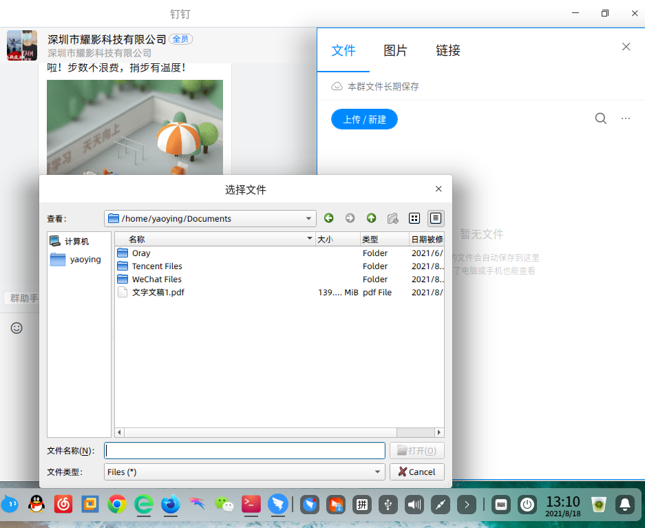
Task: Select the file 文字文稿1.pdf
Action: (x=158, y=293)
